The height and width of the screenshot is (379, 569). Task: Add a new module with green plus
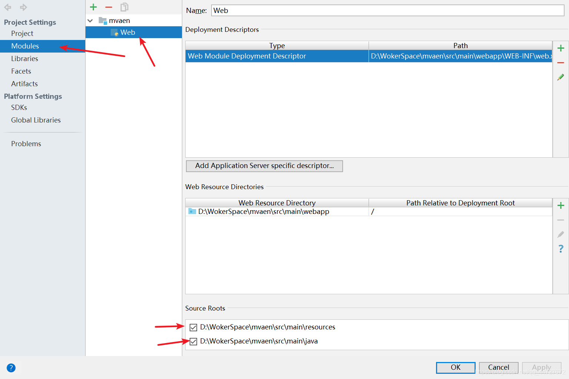coord(93,7)
